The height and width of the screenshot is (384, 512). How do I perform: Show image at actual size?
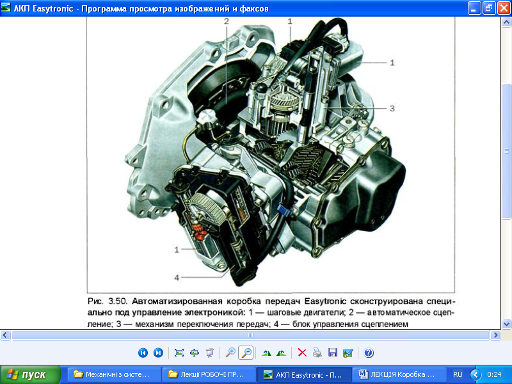195,353
